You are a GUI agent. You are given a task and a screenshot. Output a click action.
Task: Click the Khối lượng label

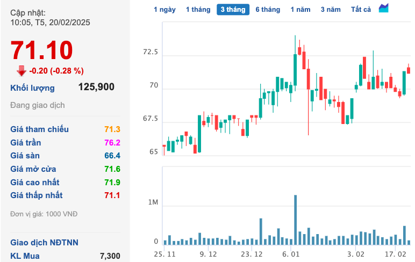(32, 88)
